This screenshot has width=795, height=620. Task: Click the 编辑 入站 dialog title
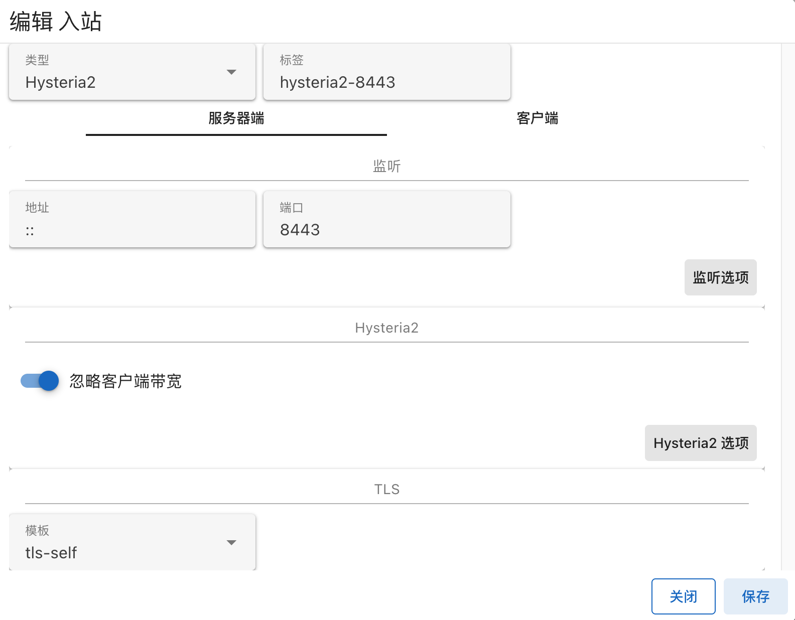[x=56, y=22]
